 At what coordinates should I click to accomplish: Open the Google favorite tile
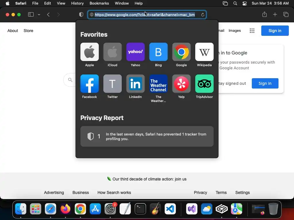pos(181,52)
